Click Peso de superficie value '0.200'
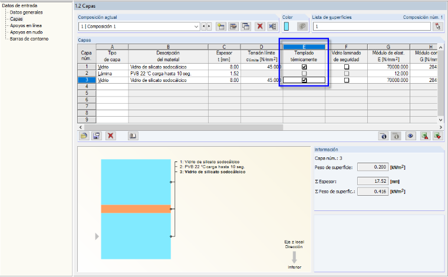448x277 pixels. coord(373,167)
